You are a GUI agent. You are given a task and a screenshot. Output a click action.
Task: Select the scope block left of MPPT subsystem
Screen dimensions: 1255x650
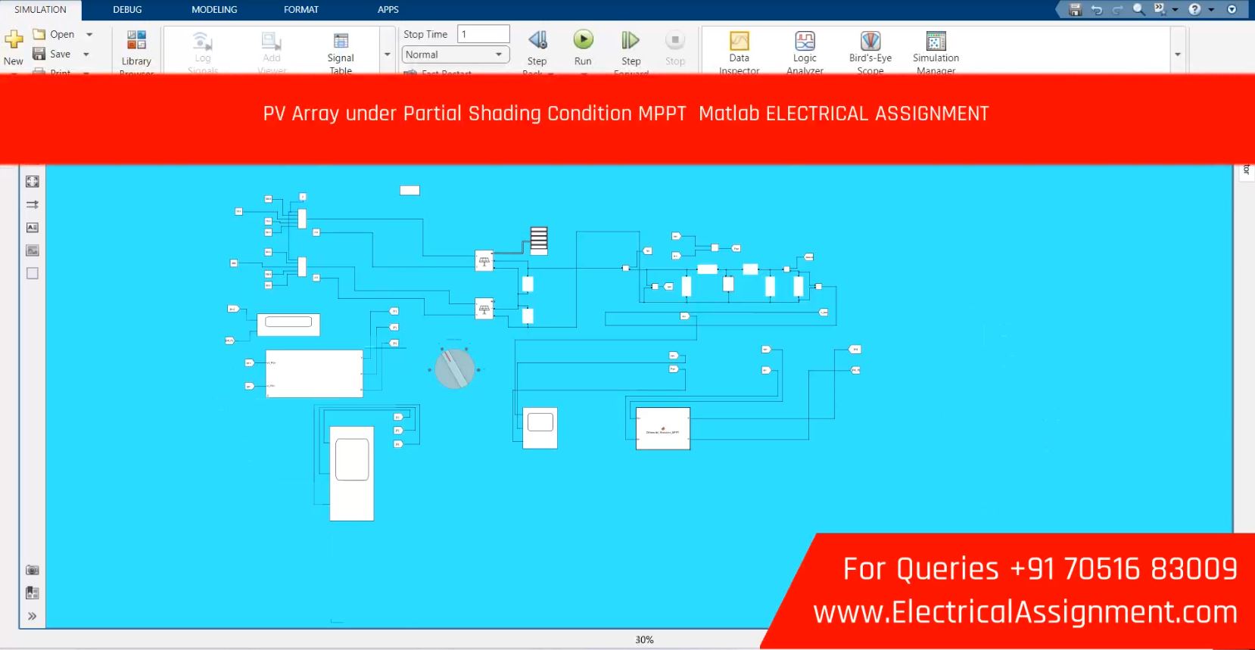[x=540, y=428]
